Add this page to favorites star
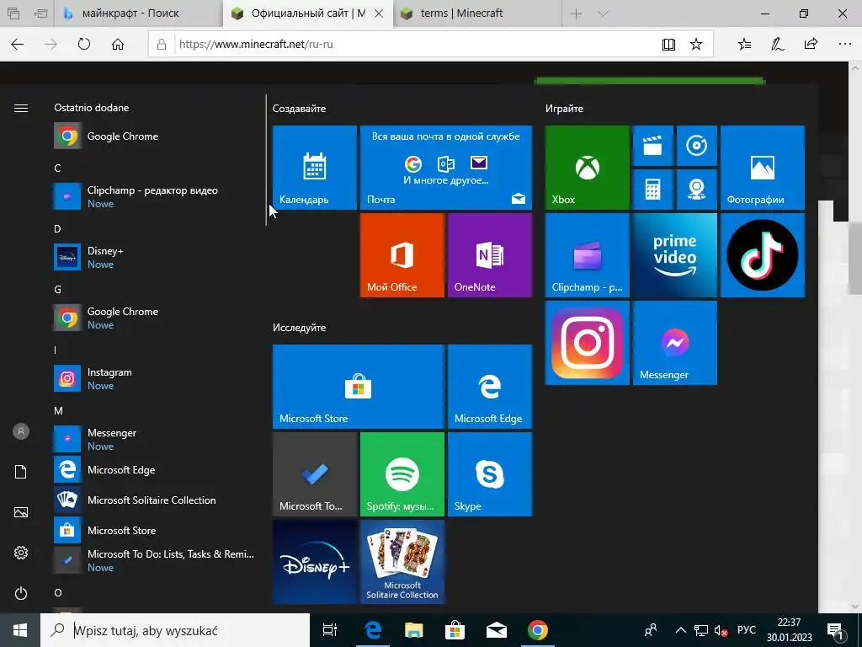The image size is (862, 647). tap(696, 44)
